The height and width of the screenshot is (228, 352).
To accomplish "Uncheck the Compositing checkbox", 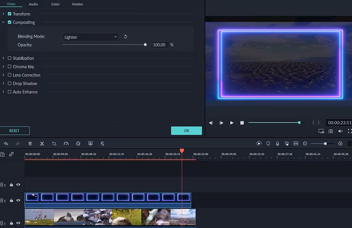I will (x=9, y=22).
